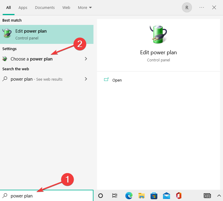223x201 pixels.
Task: Expand the See web results chevron
Action: click(86, 79)
